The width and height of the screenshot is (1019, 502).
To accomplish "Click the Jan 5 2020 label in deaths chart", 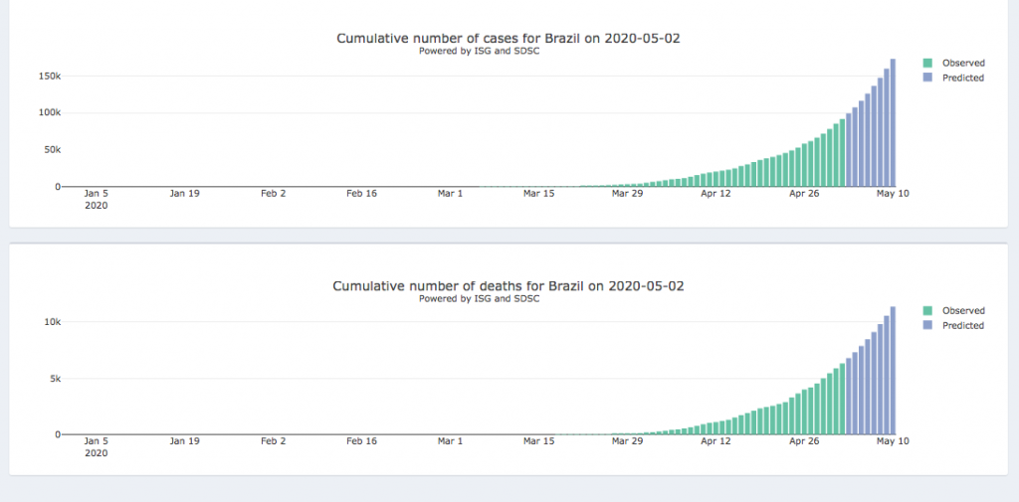I will tap(97, 446).
